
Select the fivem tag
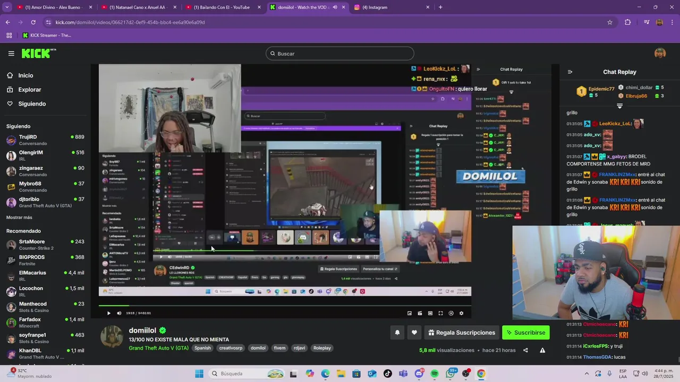(279, 348)
